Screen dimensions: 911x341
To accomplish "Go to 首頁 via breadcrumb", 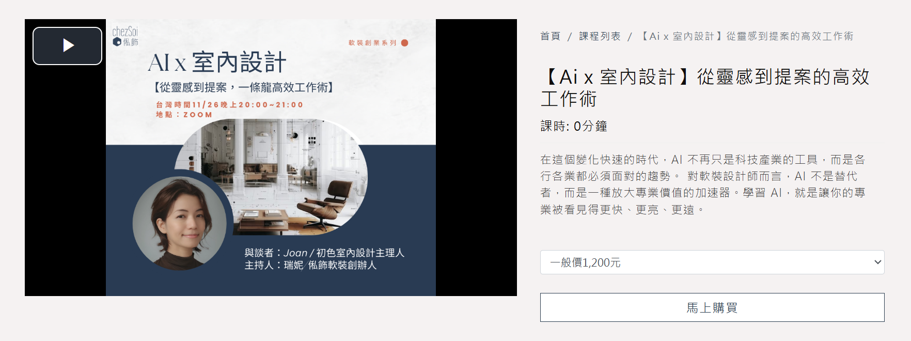I will [x=551, y=36].
